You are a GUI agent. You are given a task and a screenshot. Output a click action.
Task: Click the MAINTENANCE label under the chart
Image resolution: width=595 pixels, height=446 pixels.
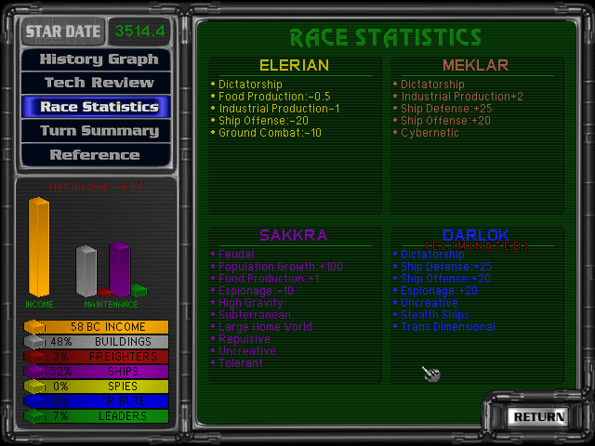111,304
